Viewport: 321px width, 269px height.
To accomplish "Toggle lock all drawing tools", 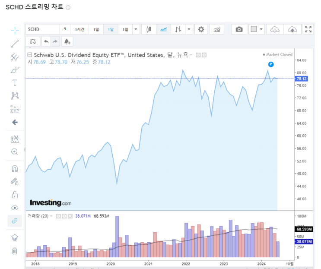I will (x=15, y=195).
